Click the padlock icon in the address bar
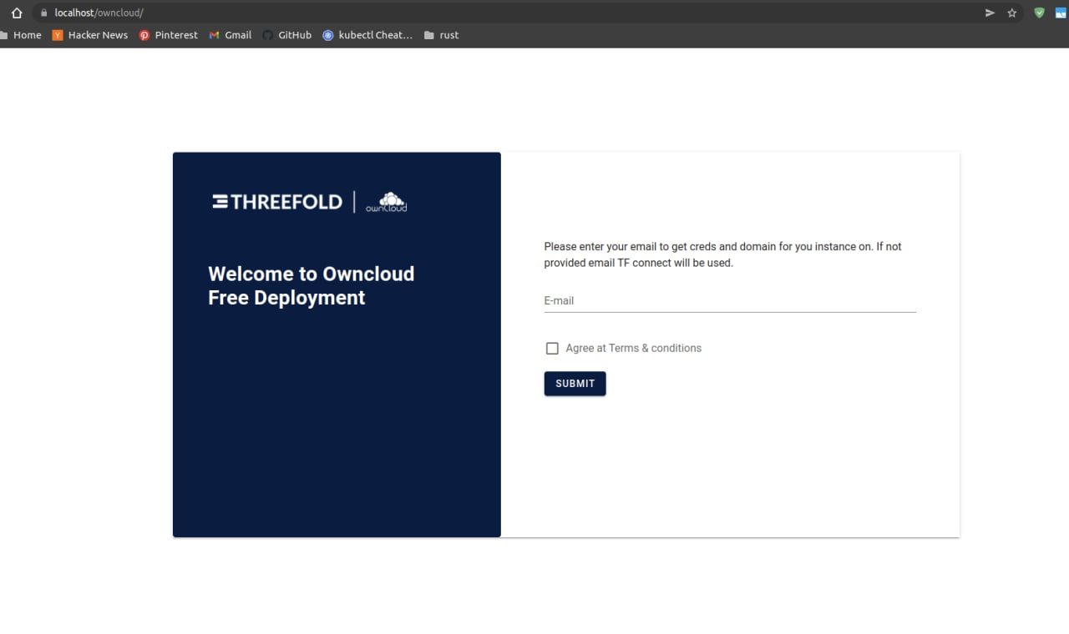The image size is (1069, 634). pos(43,13)
